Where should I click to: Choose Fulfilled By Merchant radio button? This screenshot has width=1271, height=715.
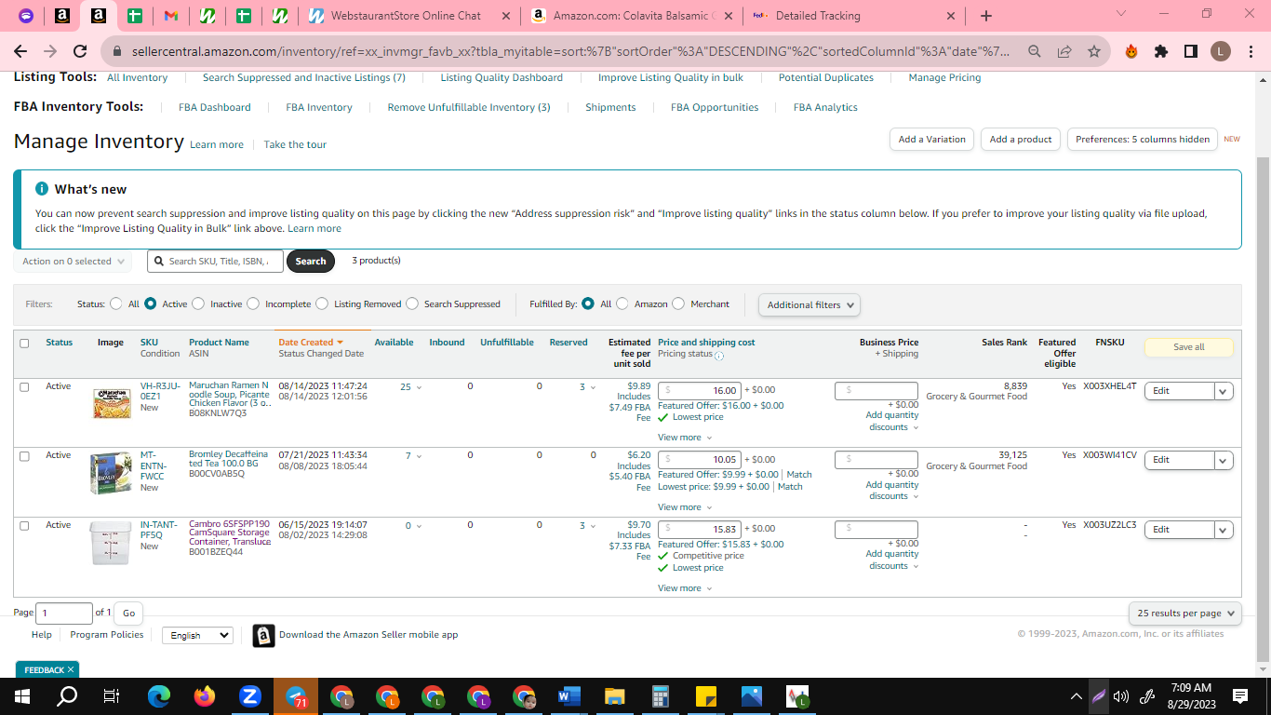pyautogui.click(x=678, y=304)
